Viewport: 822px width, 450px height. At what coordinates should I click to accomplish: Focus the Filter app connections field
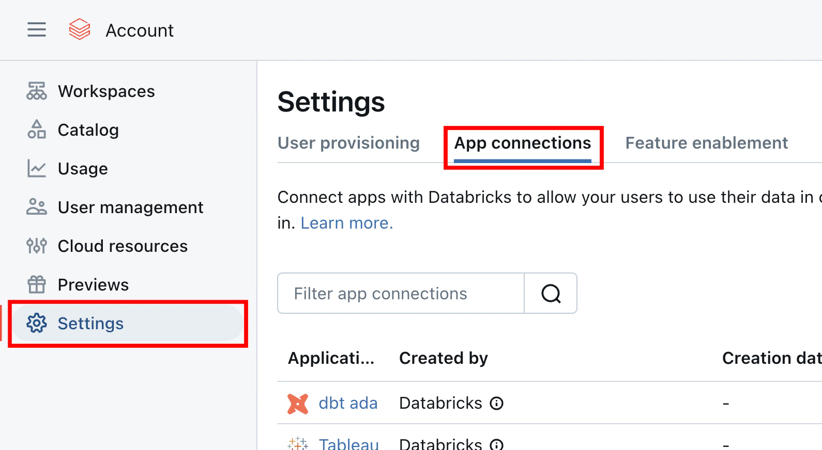click(401, 293)
